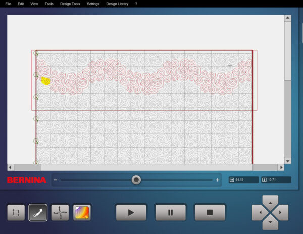Click the horizontal scrollbar thumb
The image size is (303, 234).
tap(146, 167)
